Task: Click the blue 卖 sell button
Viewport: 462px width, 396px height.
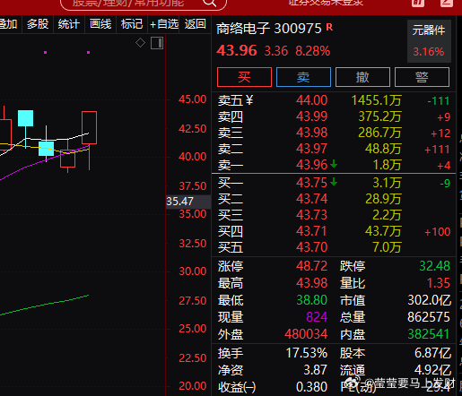Action: [x=303, y=77]
